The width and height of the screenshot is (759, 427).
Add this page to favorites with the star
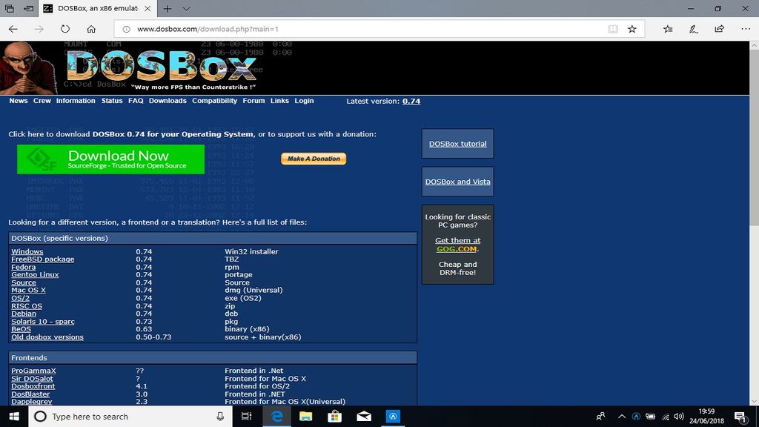(x=632, y=29)
